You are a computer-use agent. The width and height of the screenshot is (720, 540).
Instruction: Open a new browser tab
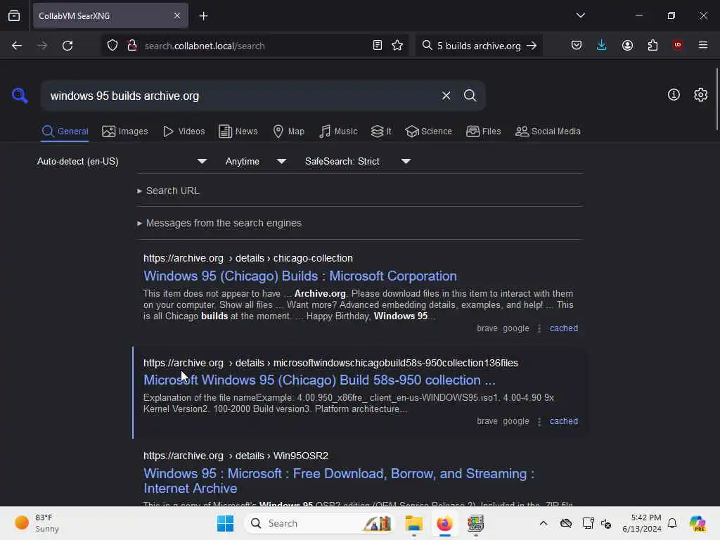[x=203, y=16]
